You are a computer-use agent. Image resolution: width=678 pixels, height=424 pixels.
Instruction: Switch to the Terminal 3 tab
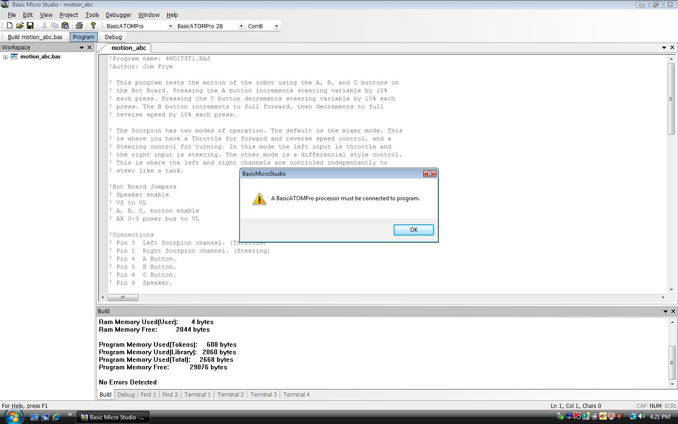(264, 395)
